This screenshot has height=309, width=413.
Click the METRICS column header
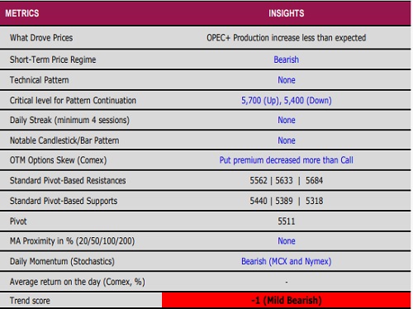[x=22, y=13]
